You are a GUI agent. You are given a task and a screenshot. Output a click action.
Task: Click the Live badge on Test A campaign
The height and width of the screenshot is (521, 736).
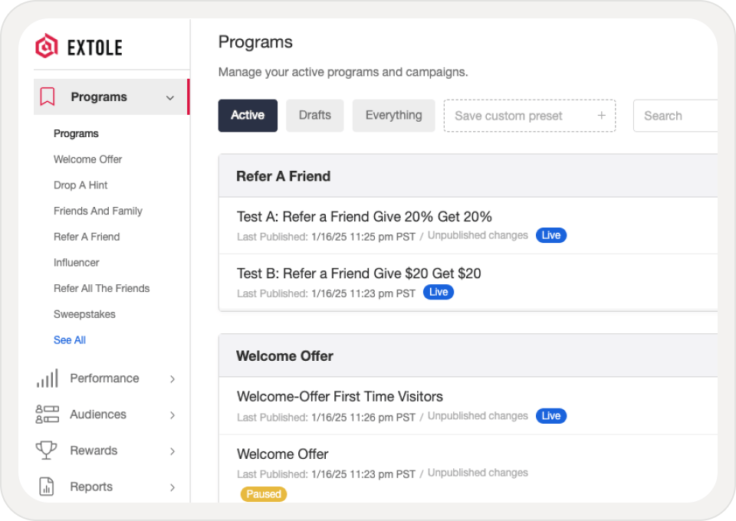551,235
